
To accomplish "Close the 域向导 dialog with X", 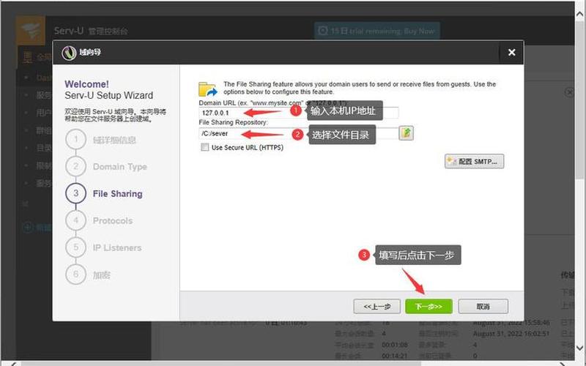I will (511, 52).
